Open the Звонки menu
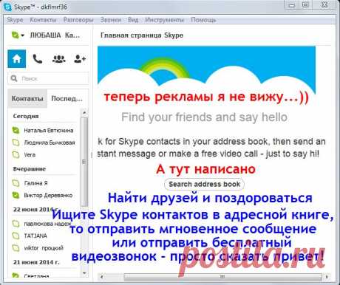Viewport: 340px width, 285px height. [x=111, y=20]
